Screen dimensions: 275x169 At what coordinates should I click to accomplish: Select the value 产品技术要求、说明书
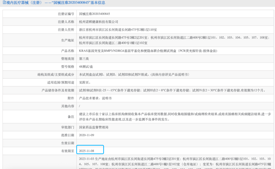click(x=95, y=98)
